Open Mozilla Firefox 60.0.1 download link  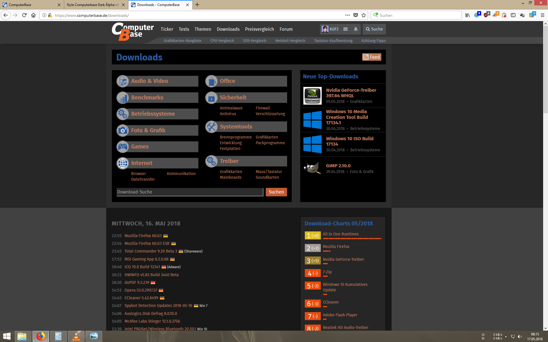(143, 236)
